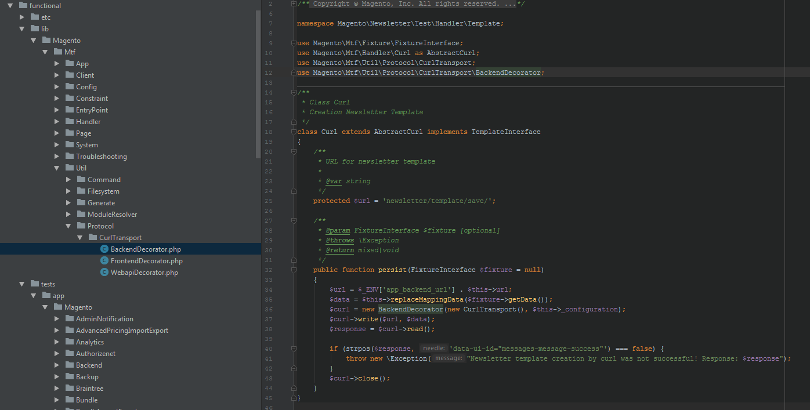
Task: Expand the Command folder arrow
Action: click(x=68, y=180)
